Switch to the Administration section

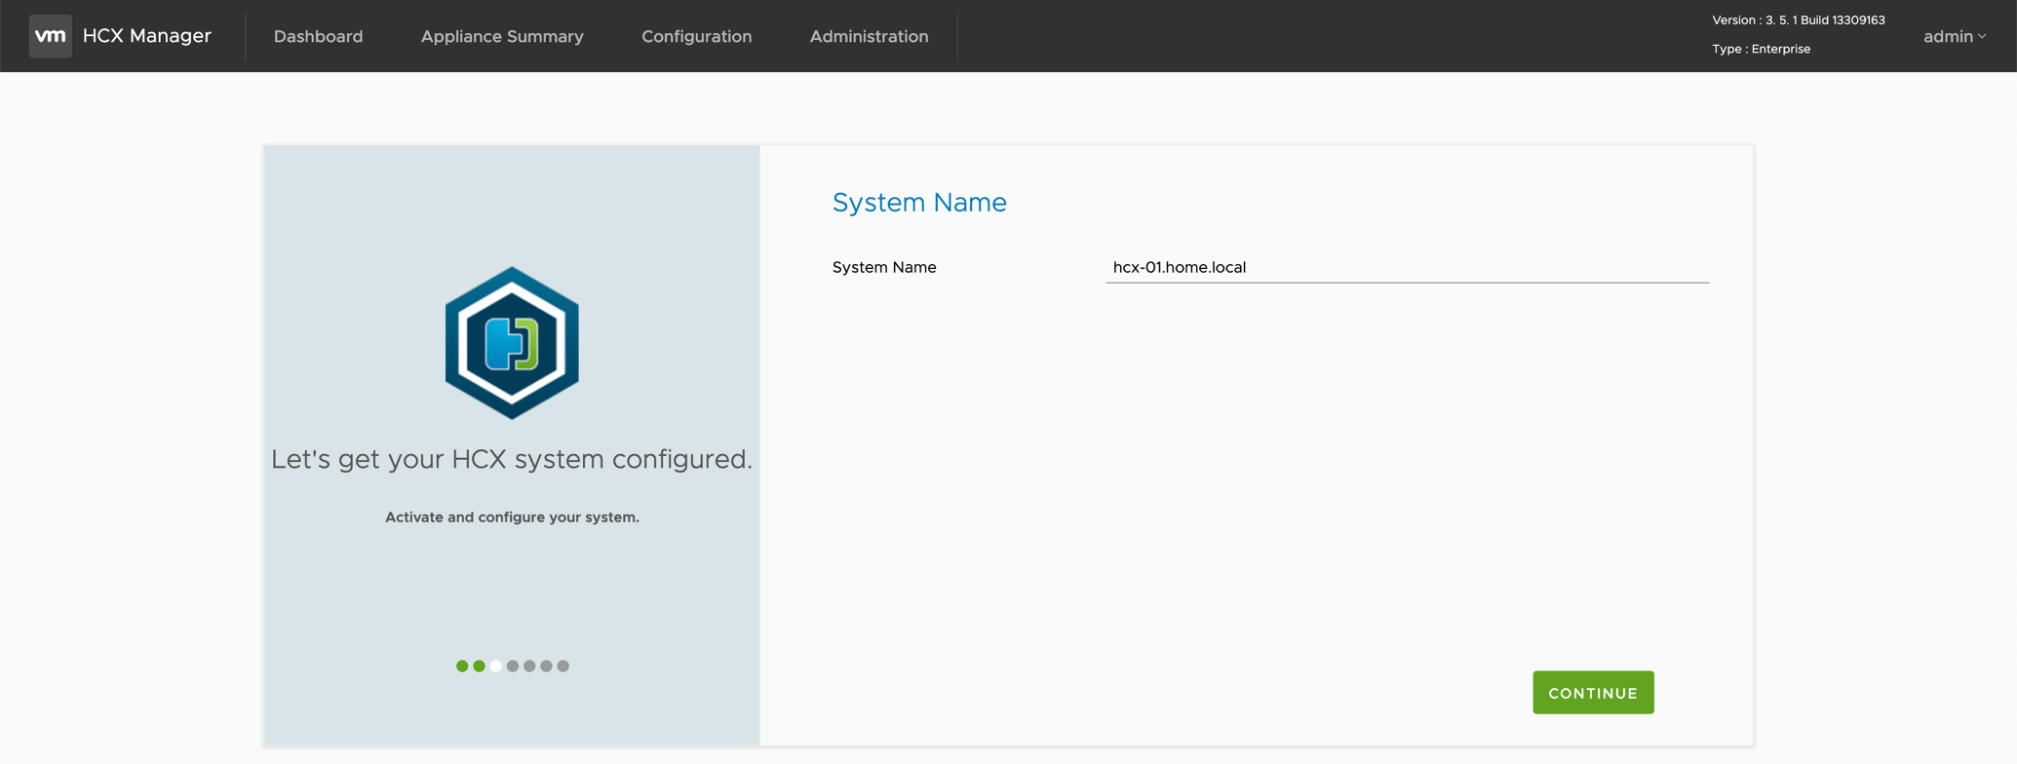coord(869,36)
